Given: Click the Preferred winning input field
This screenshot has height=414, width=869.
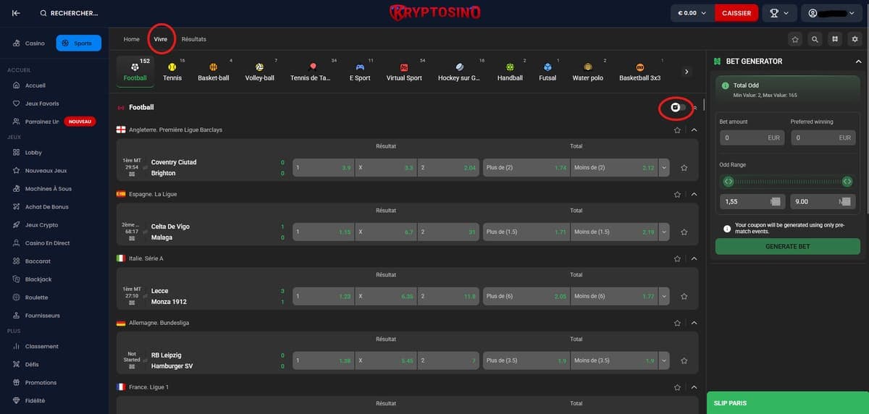Looking at the screenshot, I should click(x=823, y=138).
